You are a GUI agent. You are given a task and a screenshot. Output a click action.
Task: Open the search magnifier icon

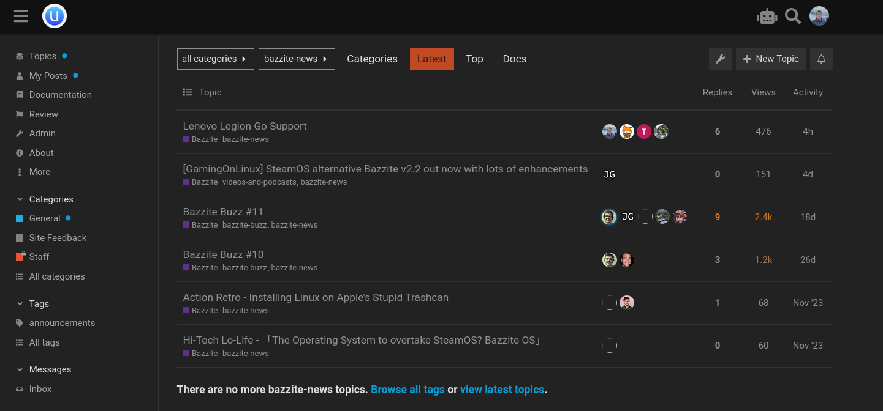click(x=793, y=17)
